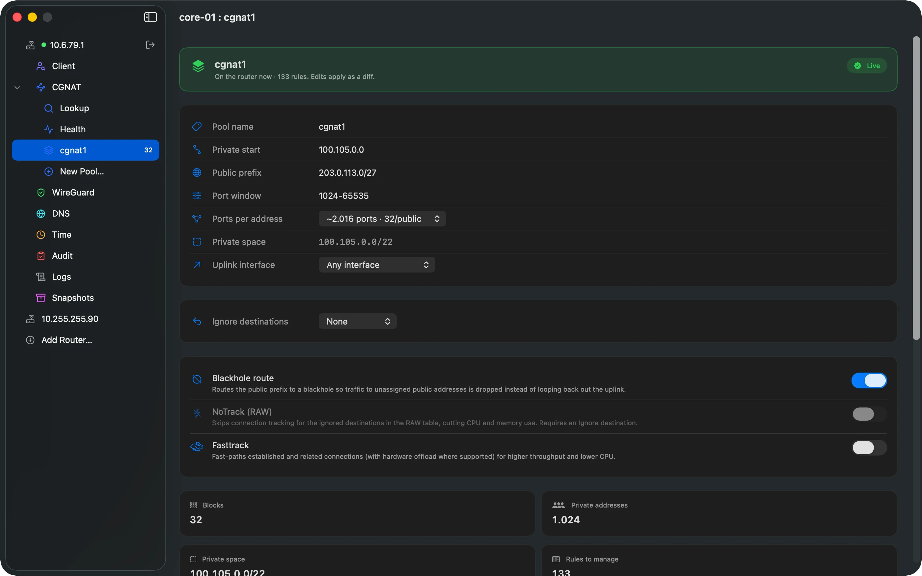Click the Port window value 1024-65535

pos(344,196)
